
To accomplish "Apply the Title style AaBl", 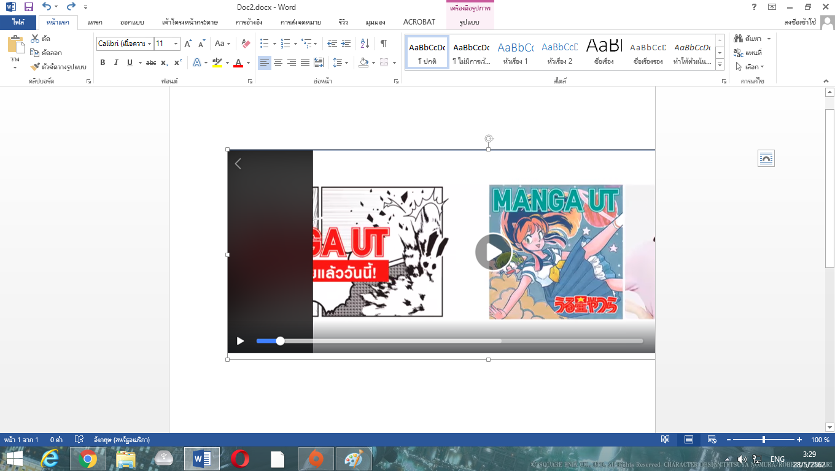I will pos(604,53).
